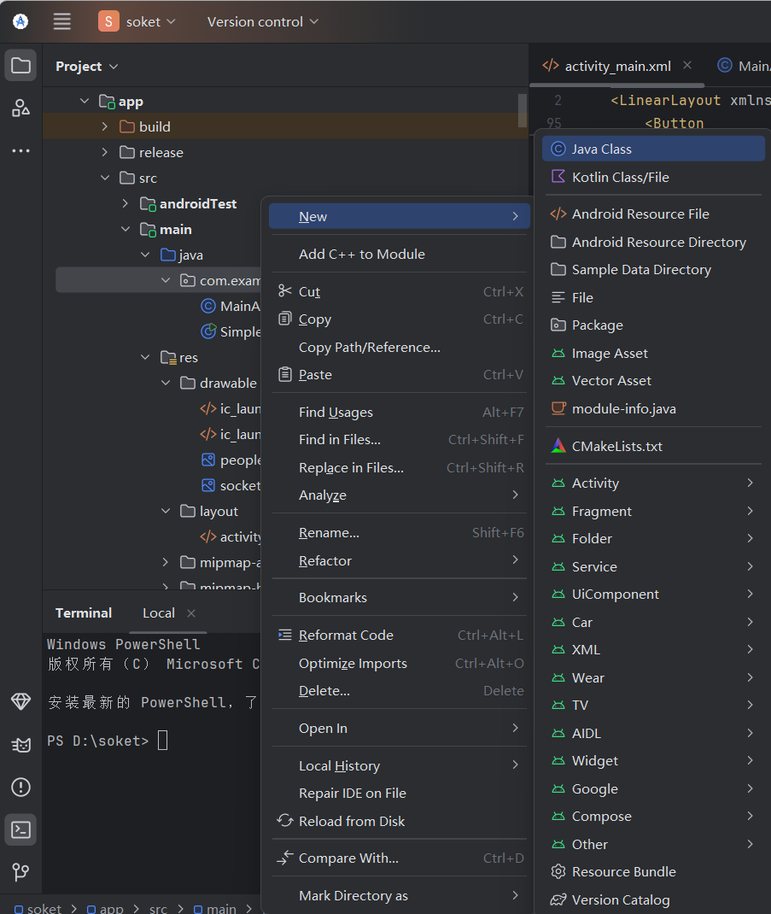Click the reload icon beside Reload from Disk
Screen dimensions: 771x914
tap(285, 821)
